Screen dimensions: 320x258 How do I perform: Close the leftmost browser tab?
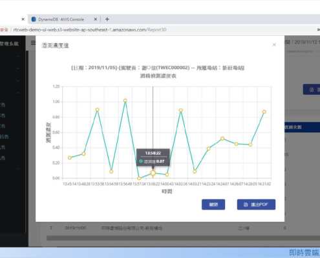pyautogui.click(x=23, y=19)
